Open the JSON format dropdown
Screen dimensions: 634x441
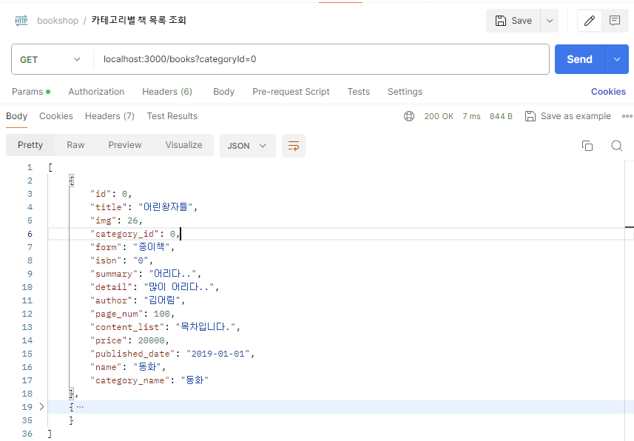tap(247, 146)
